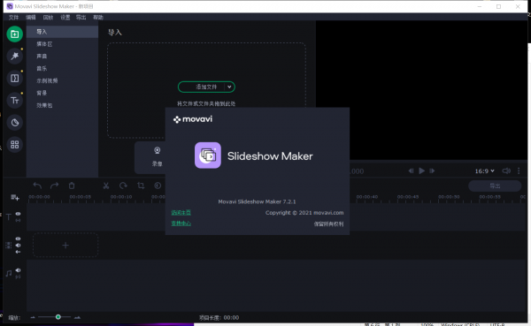Screen dimensions: 531x326
Task: Open the 文件 menu
Action: coord(14,18)
